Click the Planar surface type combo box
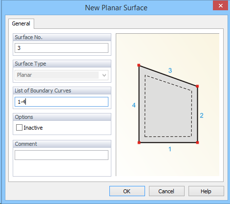 62,75
